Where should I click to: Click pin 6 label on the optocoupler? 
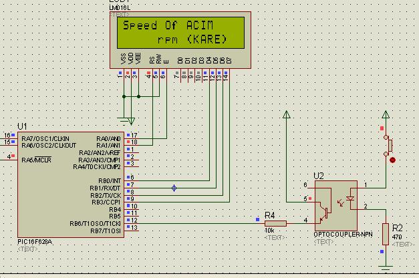pos(305,185)
